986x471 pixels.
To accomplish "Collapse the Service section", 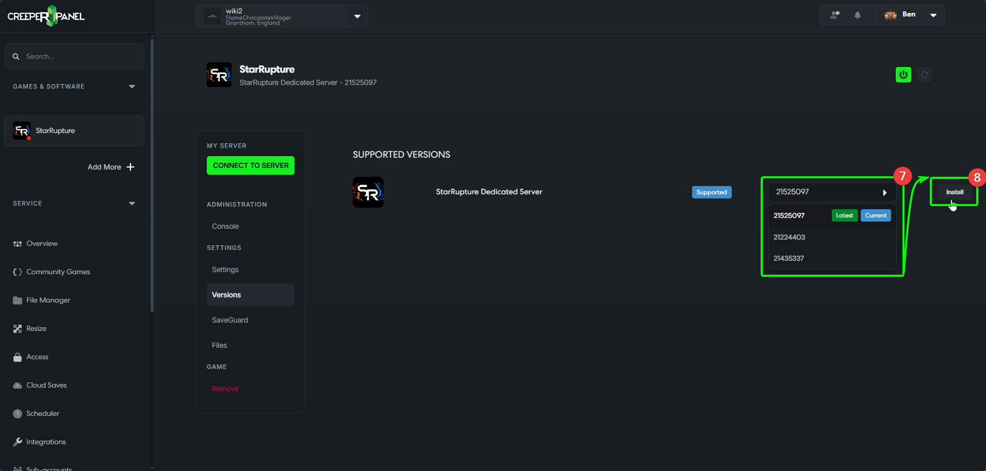I will [132, 204].
